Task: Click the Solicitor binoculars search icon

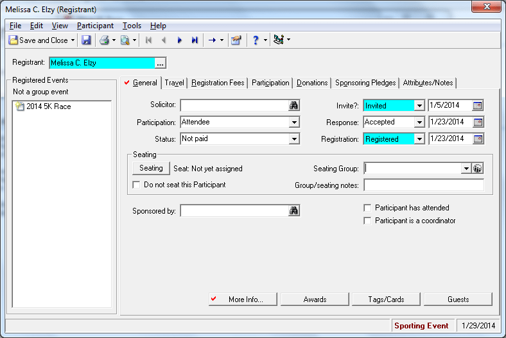Action: tap(293, 105)
